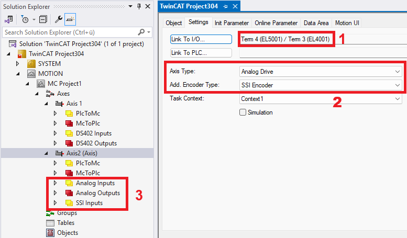The image size is (407, 238).
Task: Select the Tables tree item
Action: [65, 223]
